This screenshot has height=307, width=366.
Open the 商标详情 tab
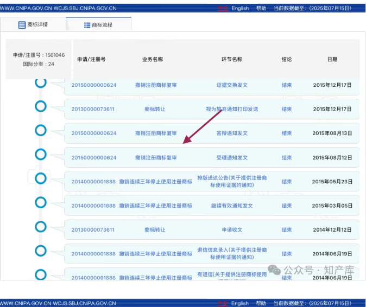[x=33, y=24]
